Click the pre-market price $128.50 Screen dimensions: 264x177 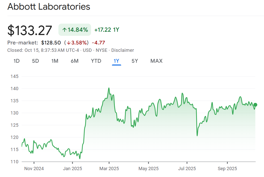click(51, 43)
